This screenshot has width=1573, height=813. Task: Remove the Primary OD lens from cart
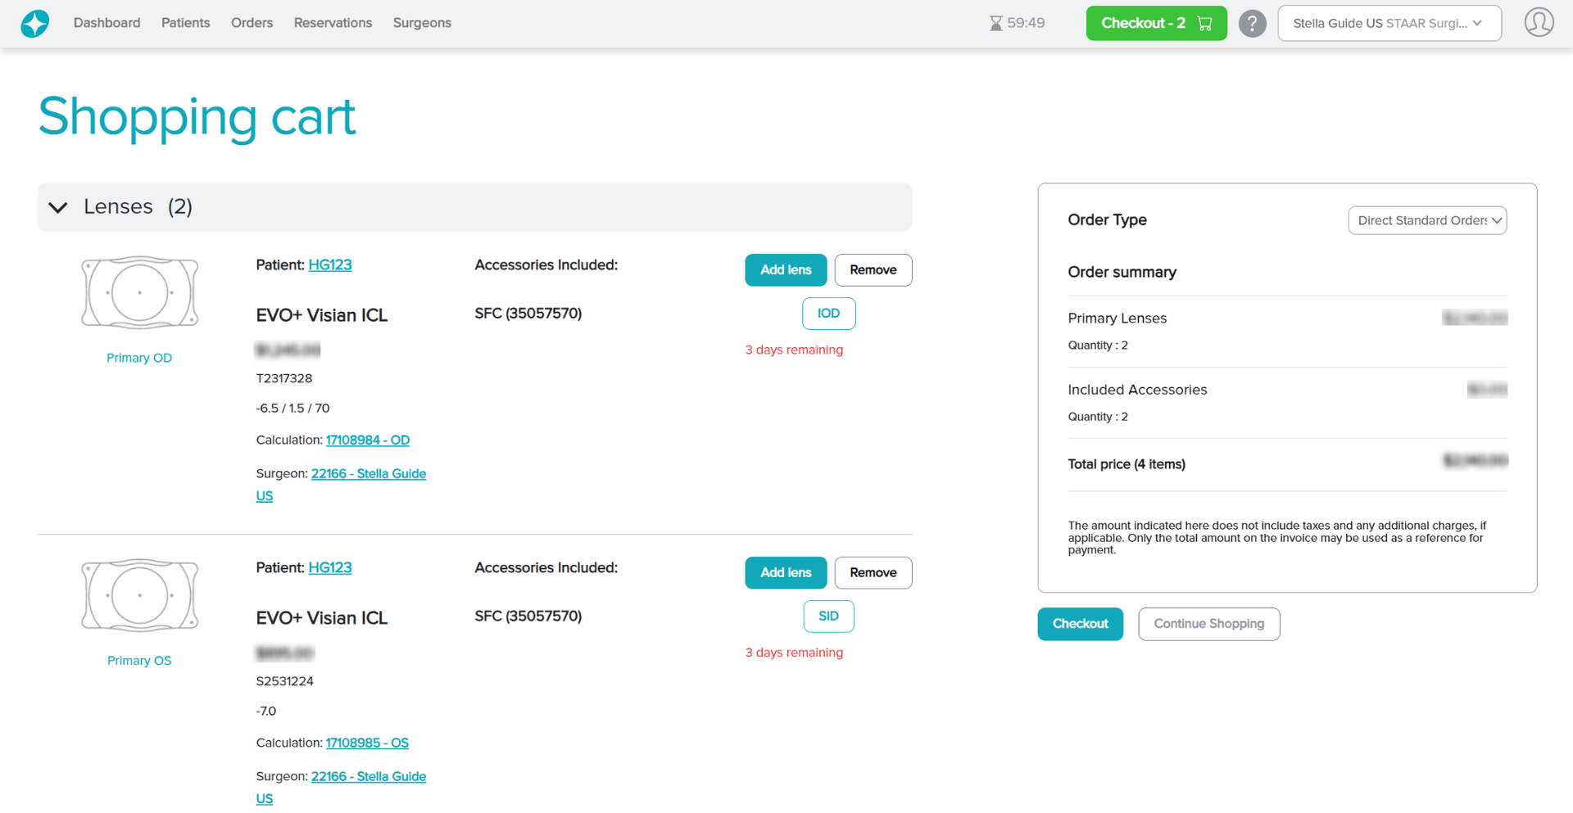click(873, 270)
